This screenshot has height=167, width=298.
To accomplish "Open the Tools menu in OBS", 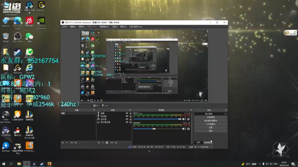I will (115, 27).
